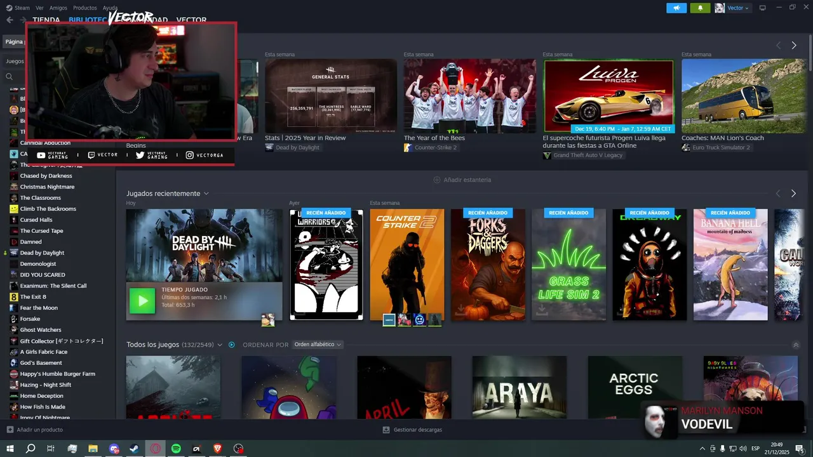Open Gestionar descargas
The image size is (813, 457).
[x=412, y=430]
